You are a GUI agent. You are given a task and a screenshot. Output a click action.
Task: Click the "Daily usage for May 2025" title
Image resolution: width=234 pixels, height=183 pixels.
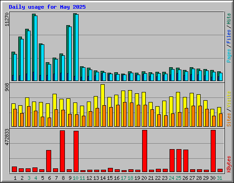[47, 7]
